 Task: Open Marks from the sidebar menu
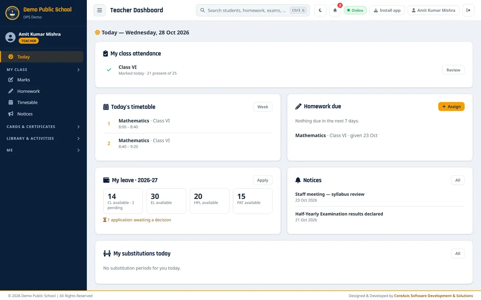coord(42,80)
